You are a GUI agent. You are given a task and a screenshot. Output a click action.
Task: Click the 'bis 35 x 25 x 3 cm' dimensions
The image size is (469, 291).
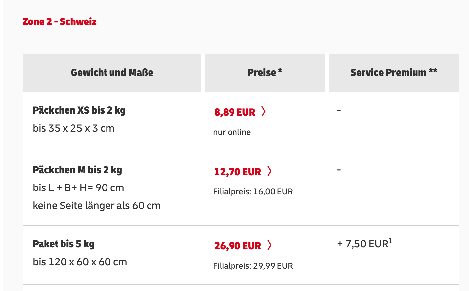click(73, 128)
